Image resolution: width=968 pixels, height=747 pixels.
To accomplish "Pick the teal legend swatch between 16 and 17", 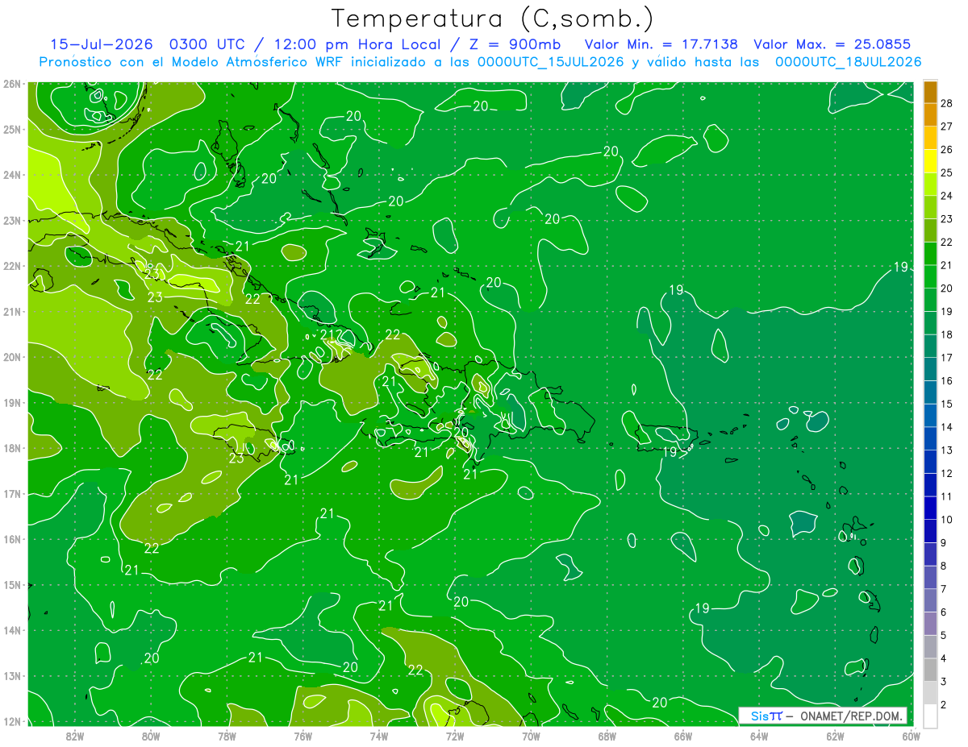I will click(930, 370).
